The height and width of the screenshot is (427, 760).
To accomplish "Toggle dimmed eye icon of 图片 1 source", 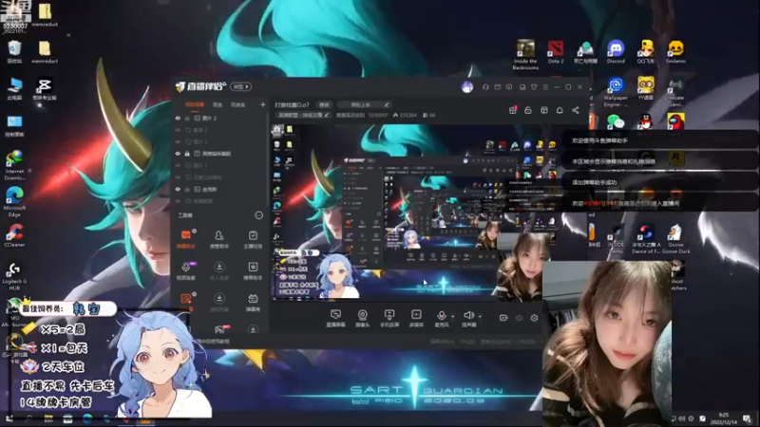I will (x=178, y=165).
